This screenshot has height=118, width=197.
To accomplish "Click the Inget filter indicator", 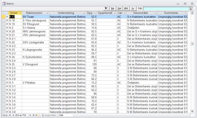I will (x=49, y=115).
